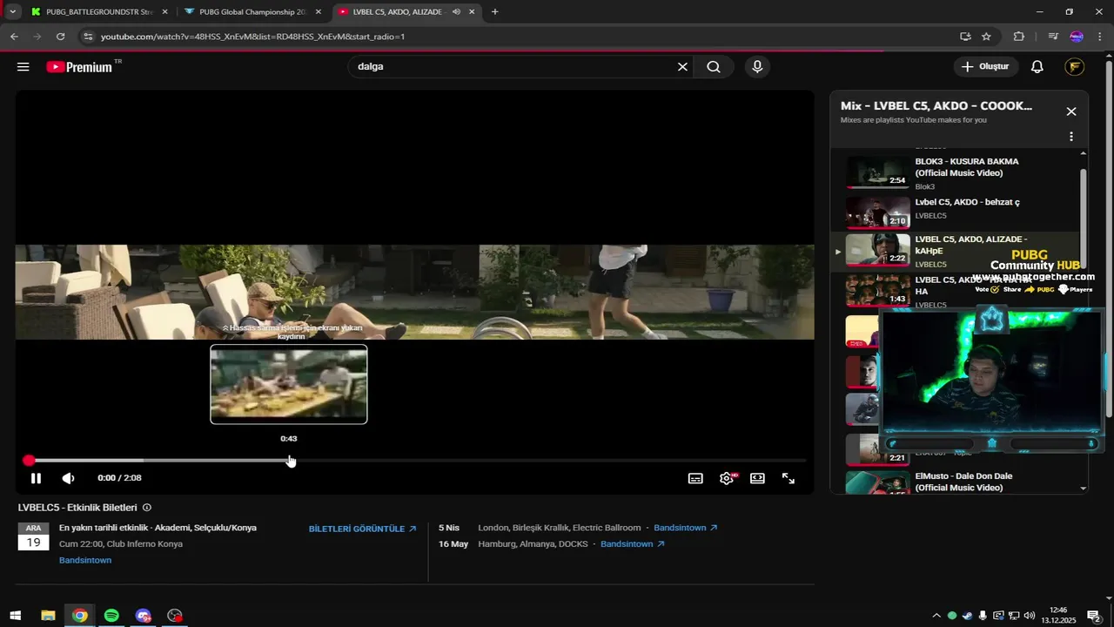The height and width of the screenshot is (627, 1114).
Task: Click the 1:43 duration video thumbnail
Action: click(878, 290)
